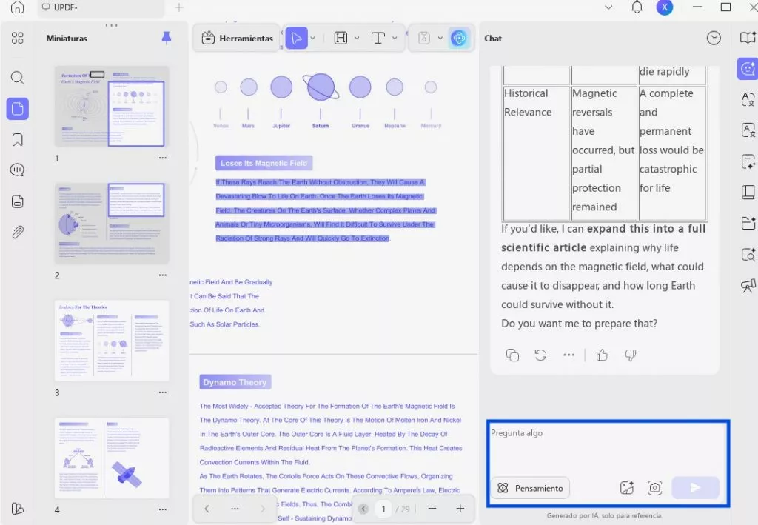Attach an image to the chat
The image size is (758, 525).
(626, 488)
